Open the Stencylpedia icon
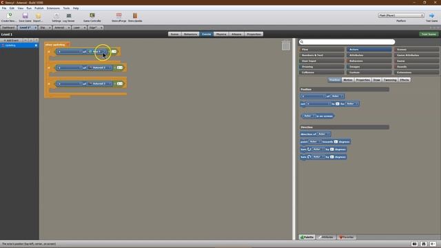This screenshot has height=248, width=441. (135, 15)
